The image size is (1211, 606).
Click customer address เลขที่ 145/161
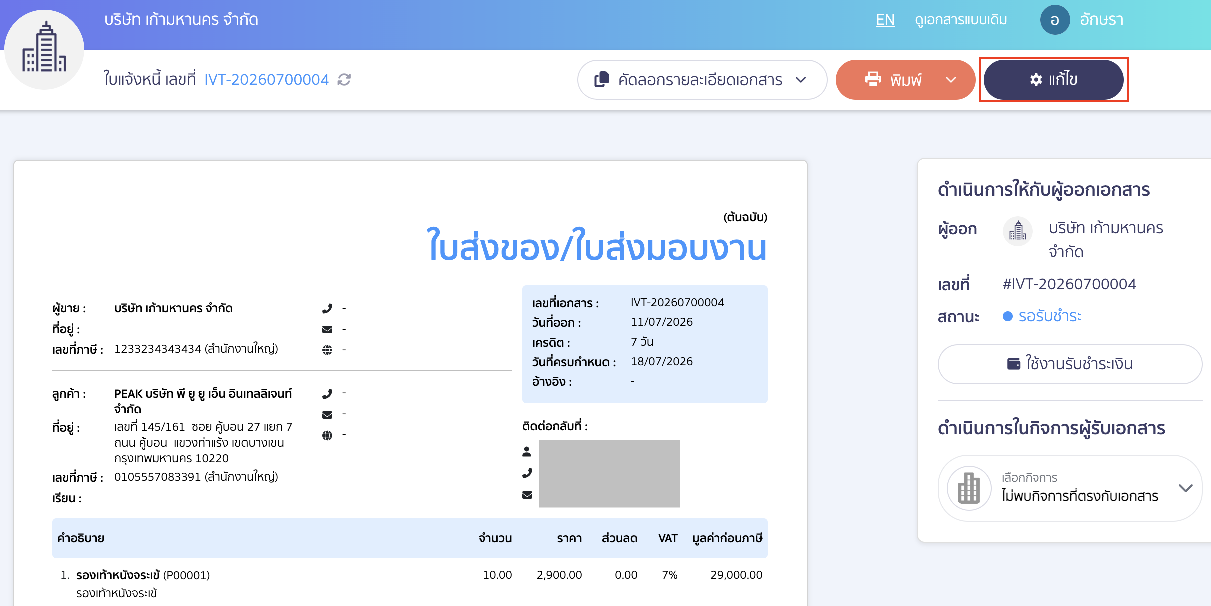coord(203,442)
